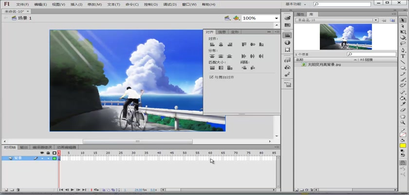Select the Oval shape tool

[x=403, y=68]
